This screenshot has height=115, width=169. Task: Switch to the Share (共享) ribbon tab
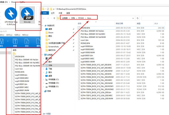pos(60,13)
